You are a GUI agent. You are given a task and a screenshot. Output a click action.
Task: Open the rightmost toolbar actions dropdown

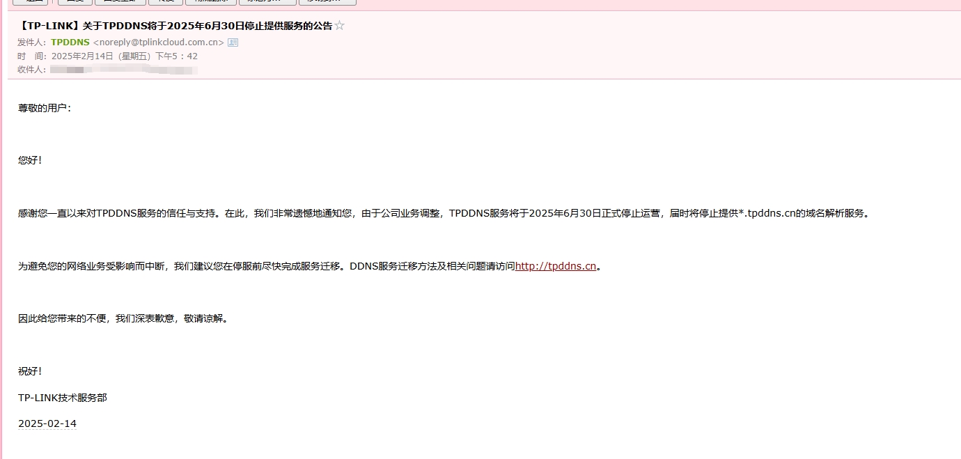click(x=327, y=2)
